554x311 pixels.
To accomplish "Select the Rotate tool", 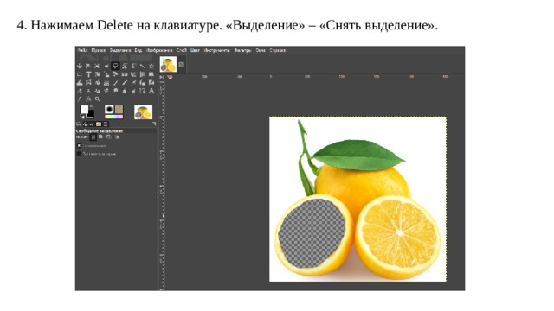I will [x=97, y=74].
